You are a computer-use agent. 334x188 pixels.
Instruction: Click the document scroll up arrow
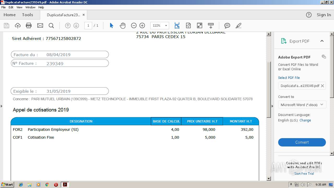pyautogui.click(x=269, y=34)
